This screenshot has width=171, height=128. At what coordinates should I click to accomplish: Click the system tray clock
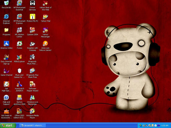coord(165,125)
